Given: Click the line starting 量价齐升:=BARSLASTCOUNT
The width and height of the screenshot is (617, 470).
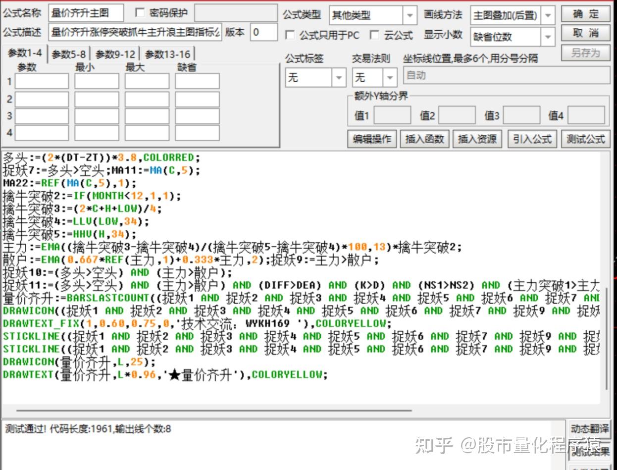Looking at the screenshot, I should click(302, 298).
